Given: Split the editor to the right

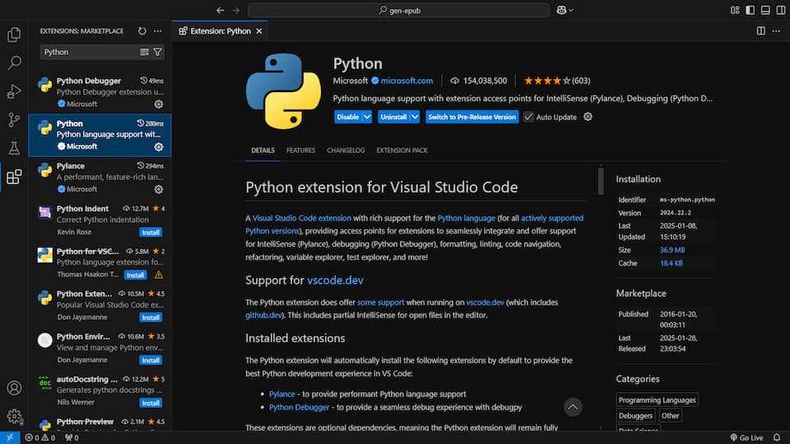Looking at the screenshot, I should click(x=760, y=30).
